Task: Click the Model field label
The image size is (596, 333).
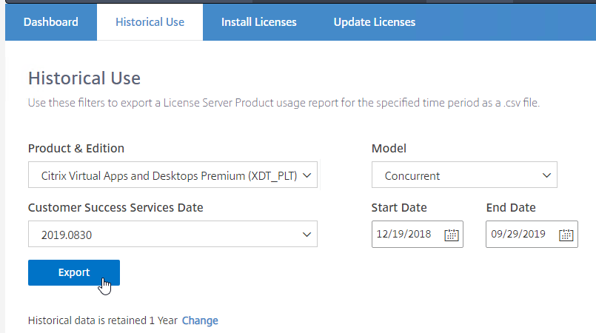Action: click(x=389, y=148)
